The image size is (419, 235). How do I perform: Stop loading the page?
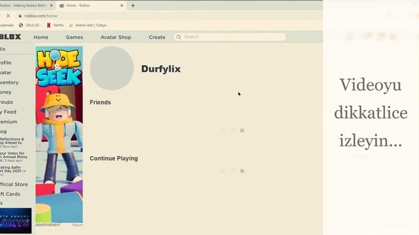tap(9, 16)
